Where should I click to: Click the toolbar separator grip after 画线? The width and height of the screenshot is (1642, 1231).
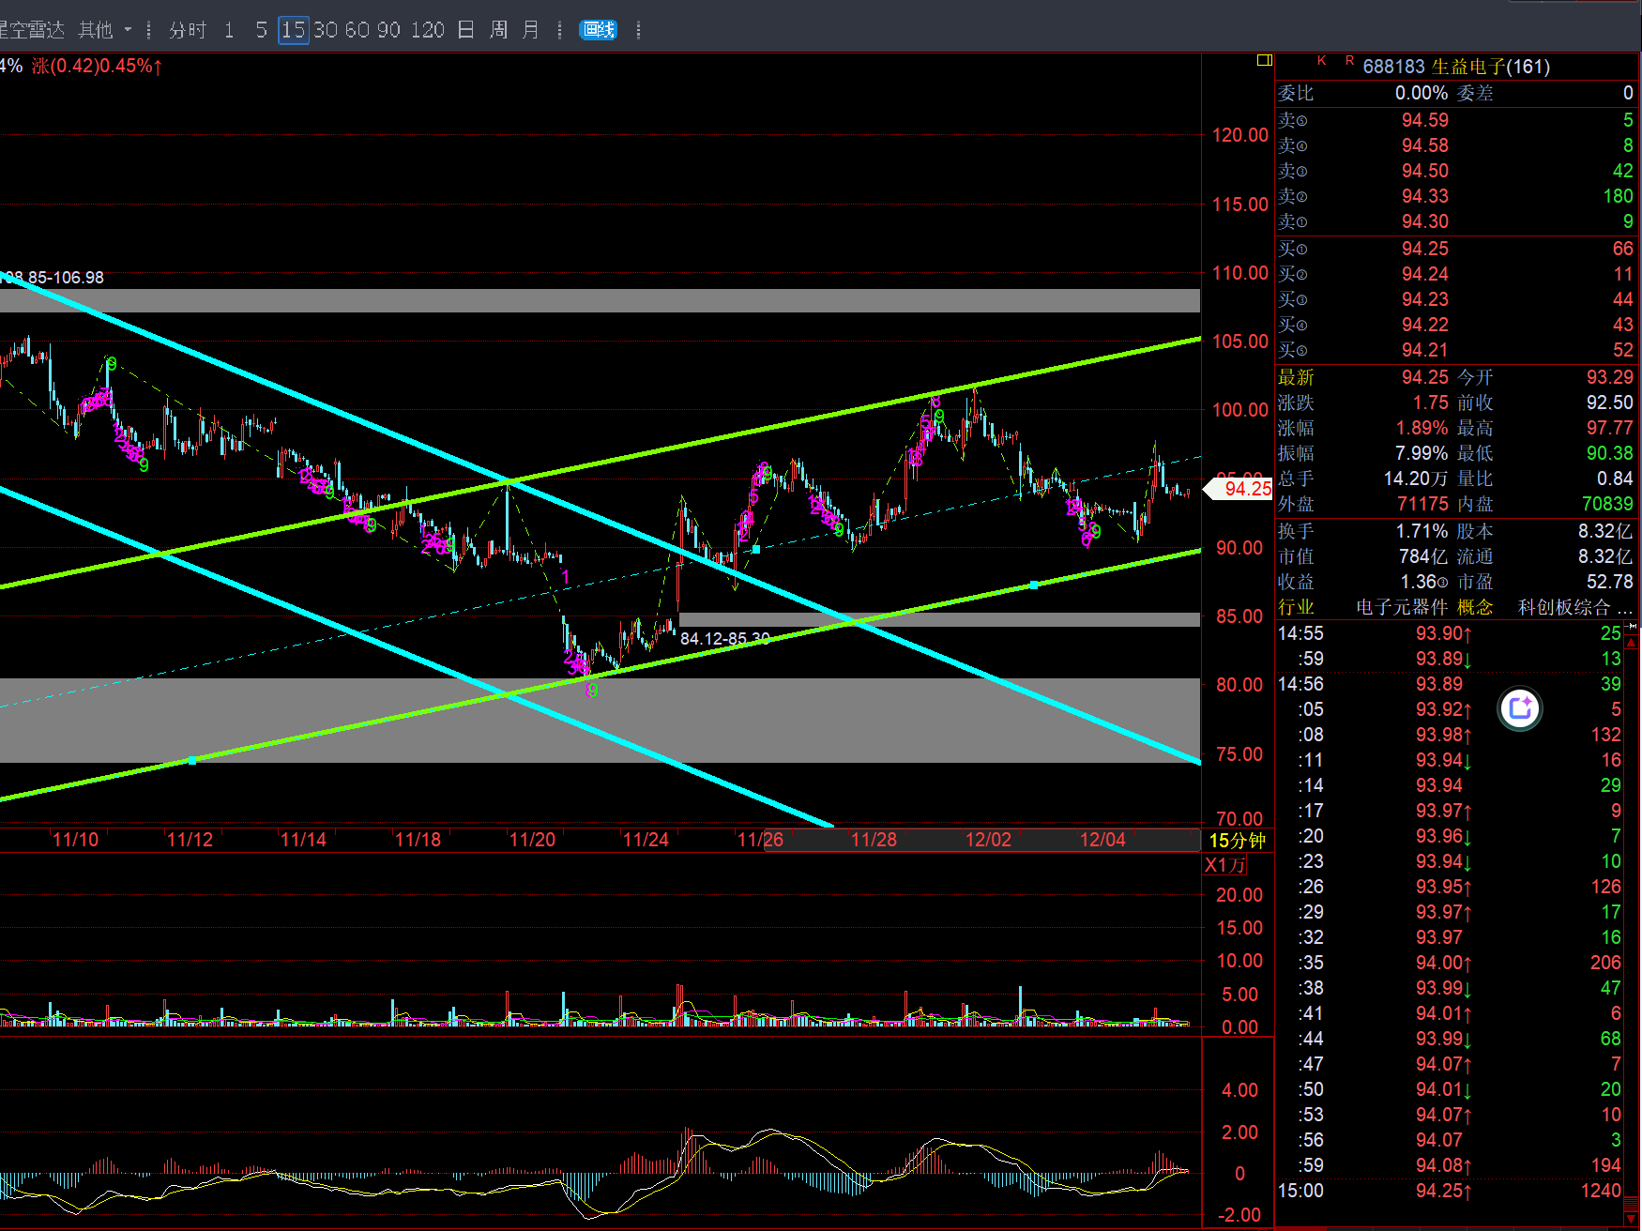(639, 30)
